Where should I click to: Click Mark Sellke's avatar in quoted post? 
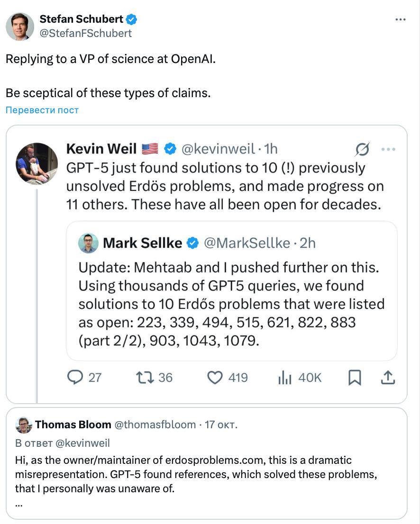[x=89, y=243]
